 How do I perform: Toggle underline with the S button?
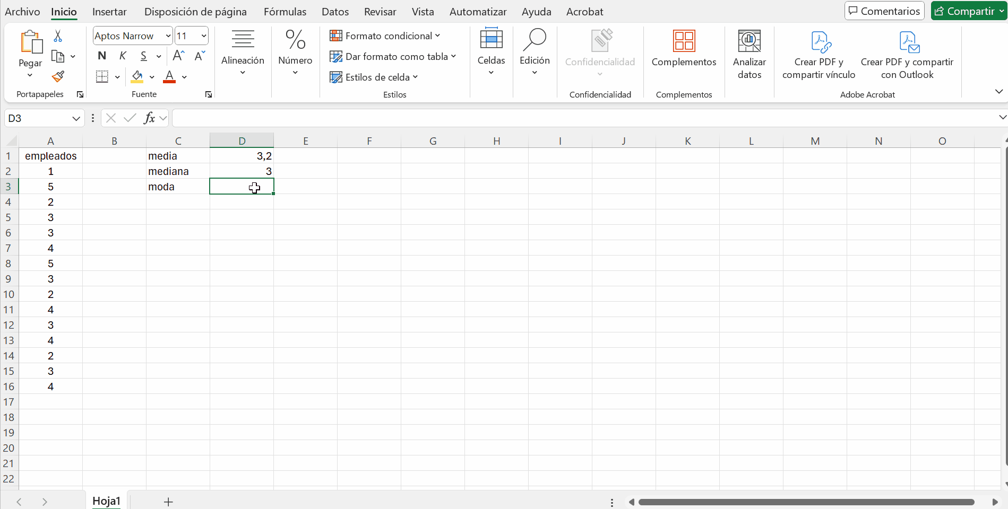(x=143, y=56)
